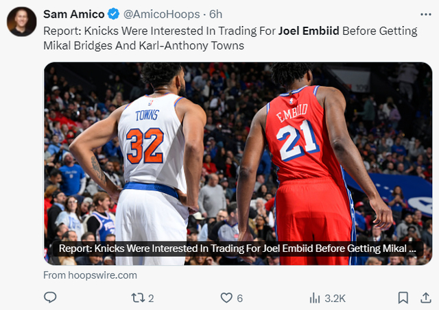The image size is (439, 310).
Task: Open Sam Amico's profile picture
Action: pos(21,21)
